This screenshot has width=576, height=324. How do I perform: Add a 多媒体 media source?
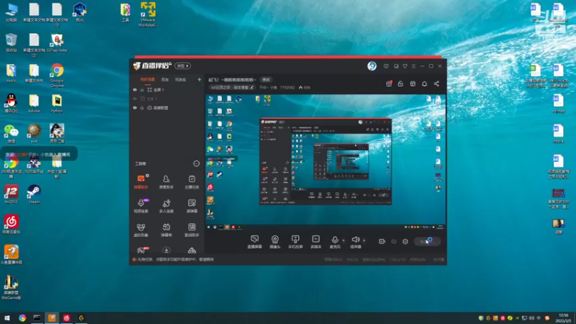coord(316,242)
